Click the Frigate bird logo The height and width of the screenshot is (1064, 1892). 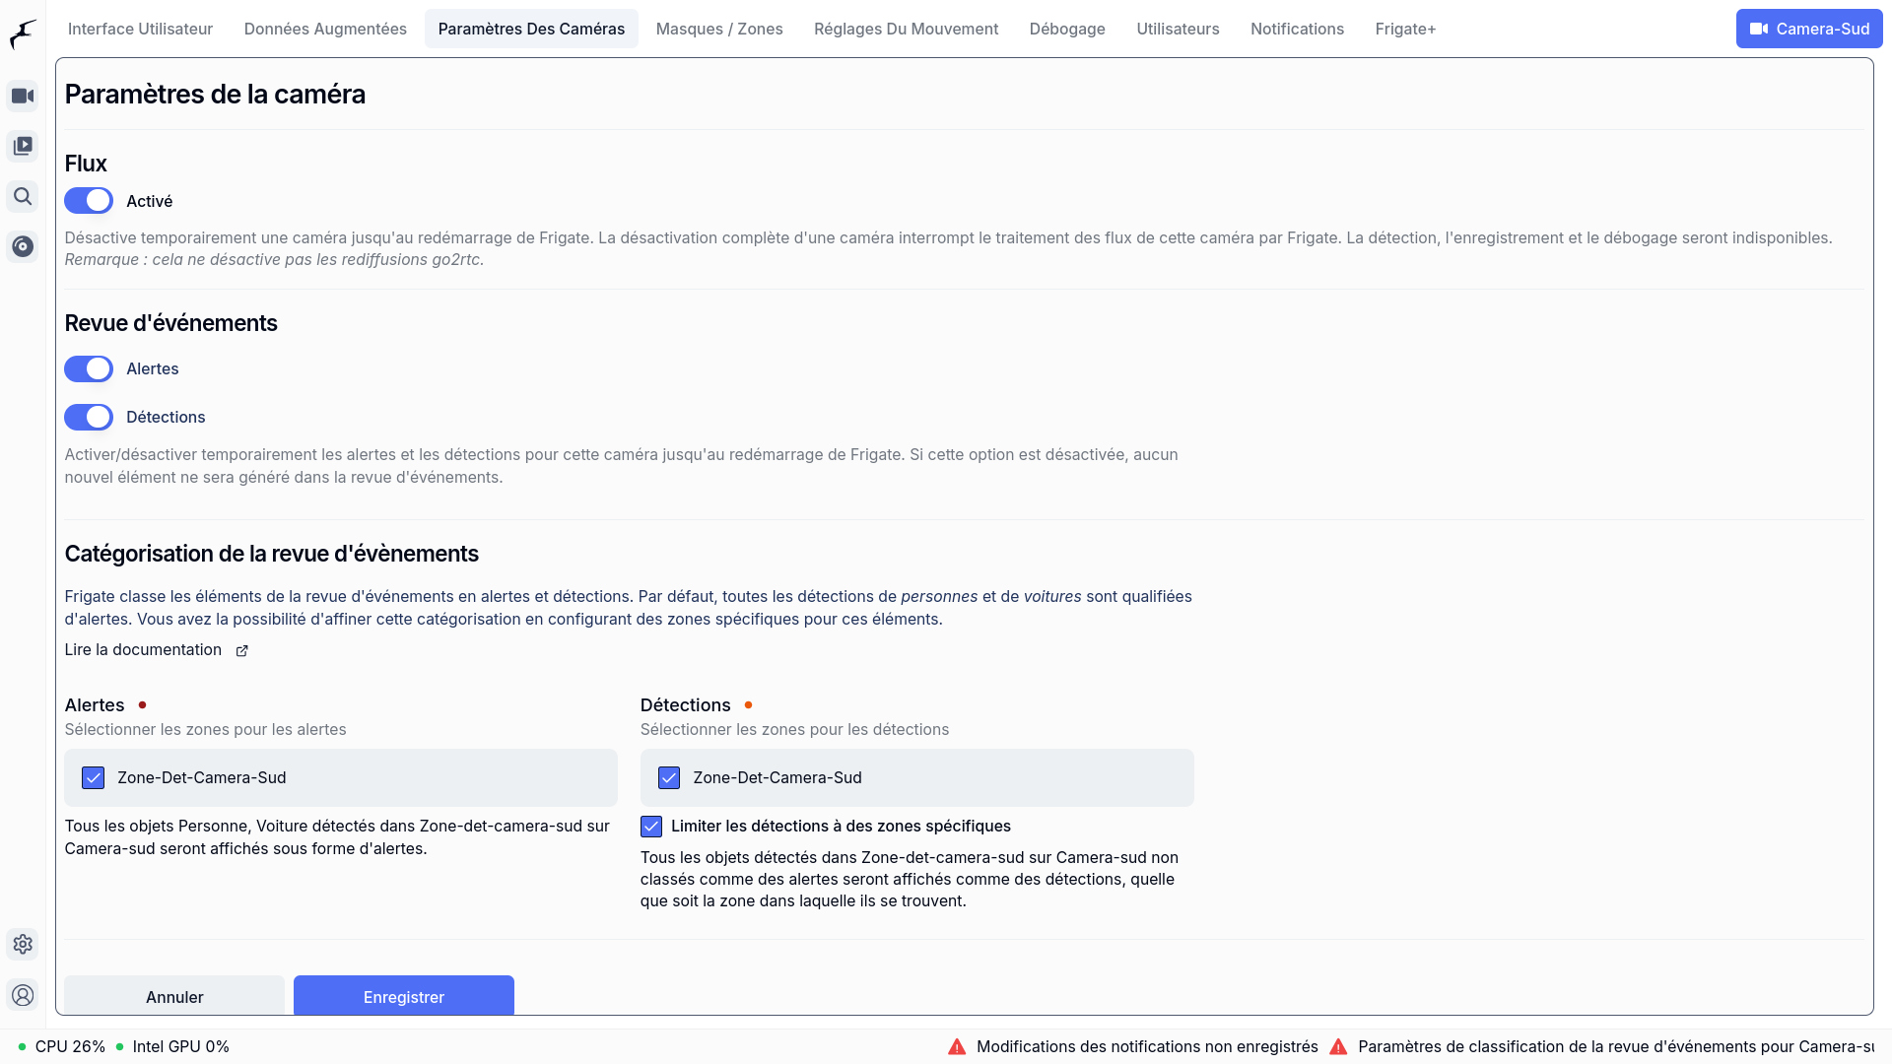coord(23,33)
